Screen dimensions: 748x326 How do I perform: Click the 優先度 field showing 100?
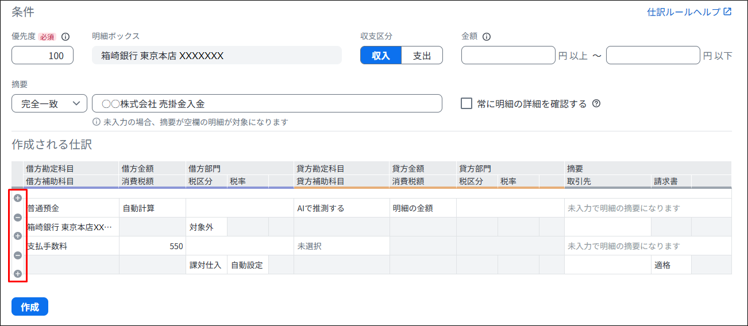click(43, 56)
